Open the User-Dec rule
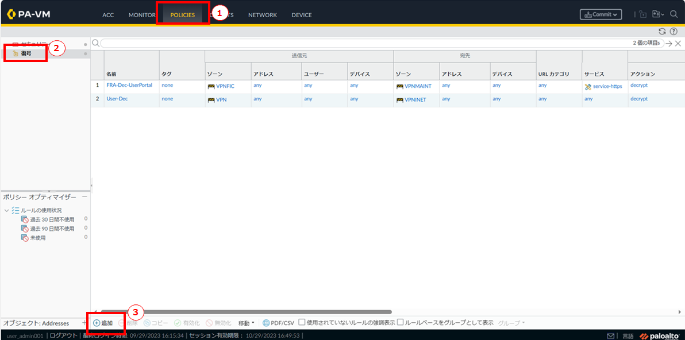This screenshot has width=685, height=340. coord(117,99)
